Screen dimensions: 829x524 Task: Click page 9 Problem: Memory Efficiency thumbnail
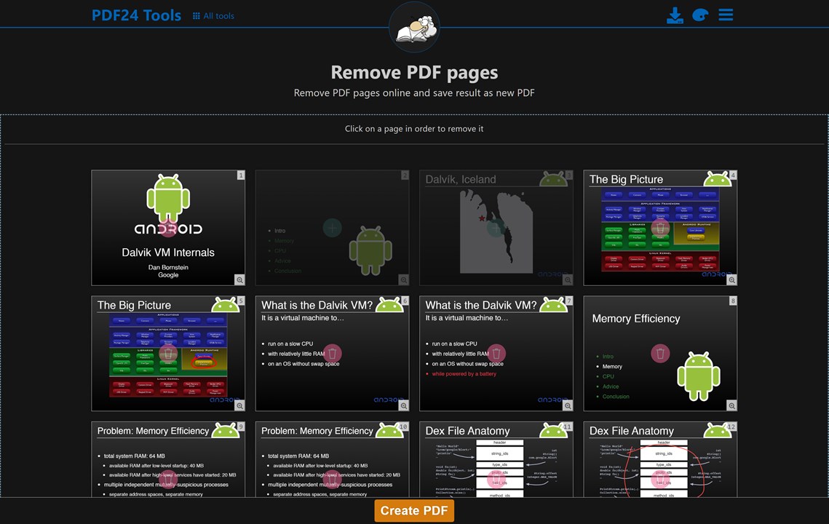point(168,459)
